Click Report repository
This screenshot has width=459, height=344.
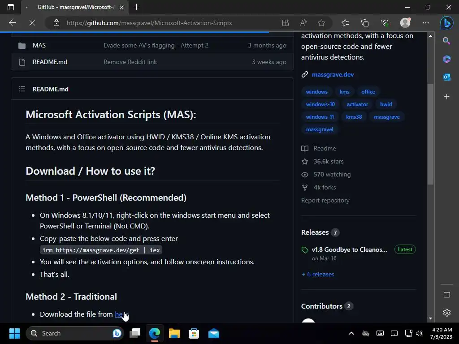click(325, 200)
